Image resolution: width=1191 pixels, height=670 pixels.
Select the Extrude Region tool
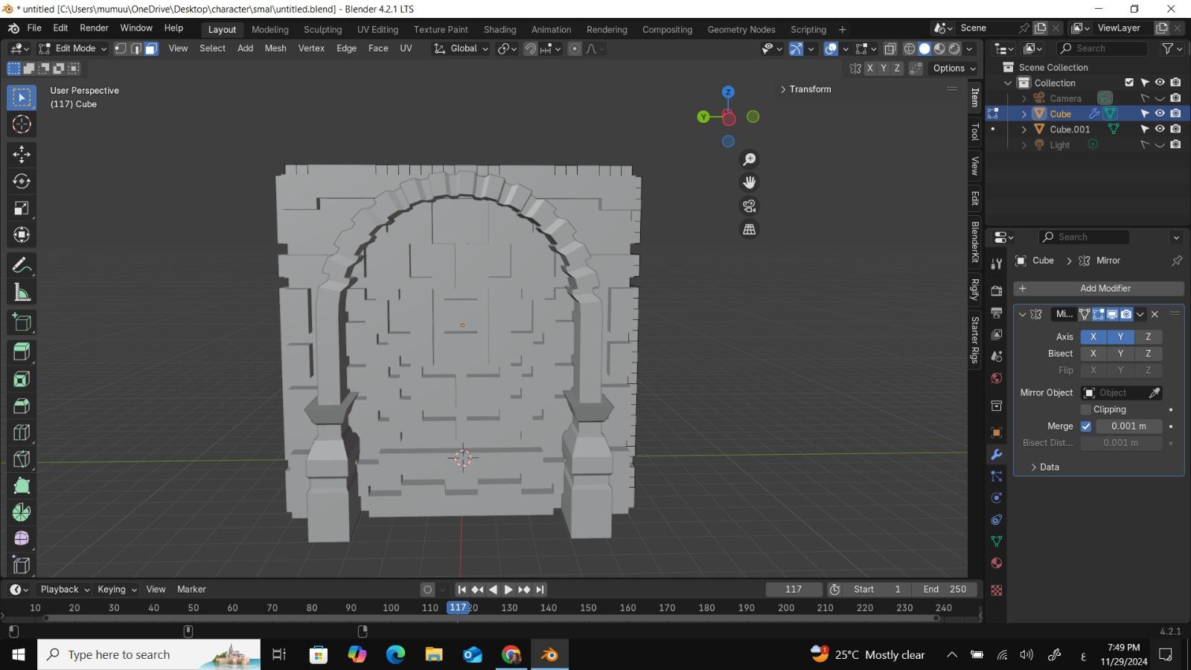point(22,352)
